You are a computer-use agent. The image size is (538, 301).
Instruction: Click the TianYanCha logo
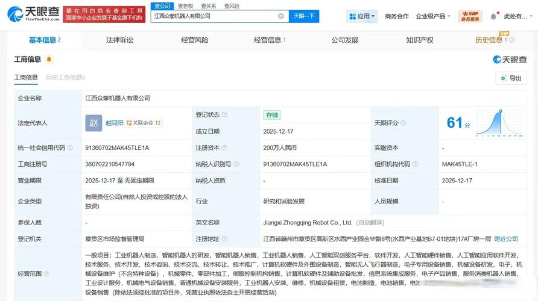click(33, 14)
